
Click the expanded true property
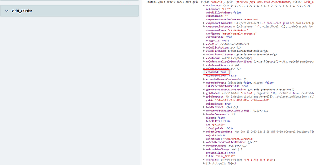tap(216, 72)
